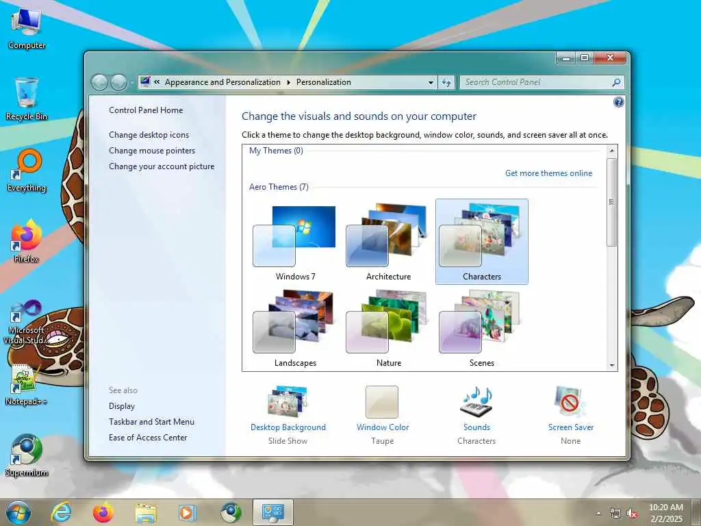Click the Back navigation button
This screenshot has height=526, width=701.
point(99,82)
